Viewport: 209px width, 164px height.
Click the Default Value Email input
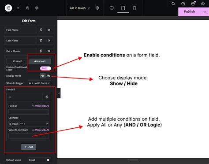pos(37,160)
